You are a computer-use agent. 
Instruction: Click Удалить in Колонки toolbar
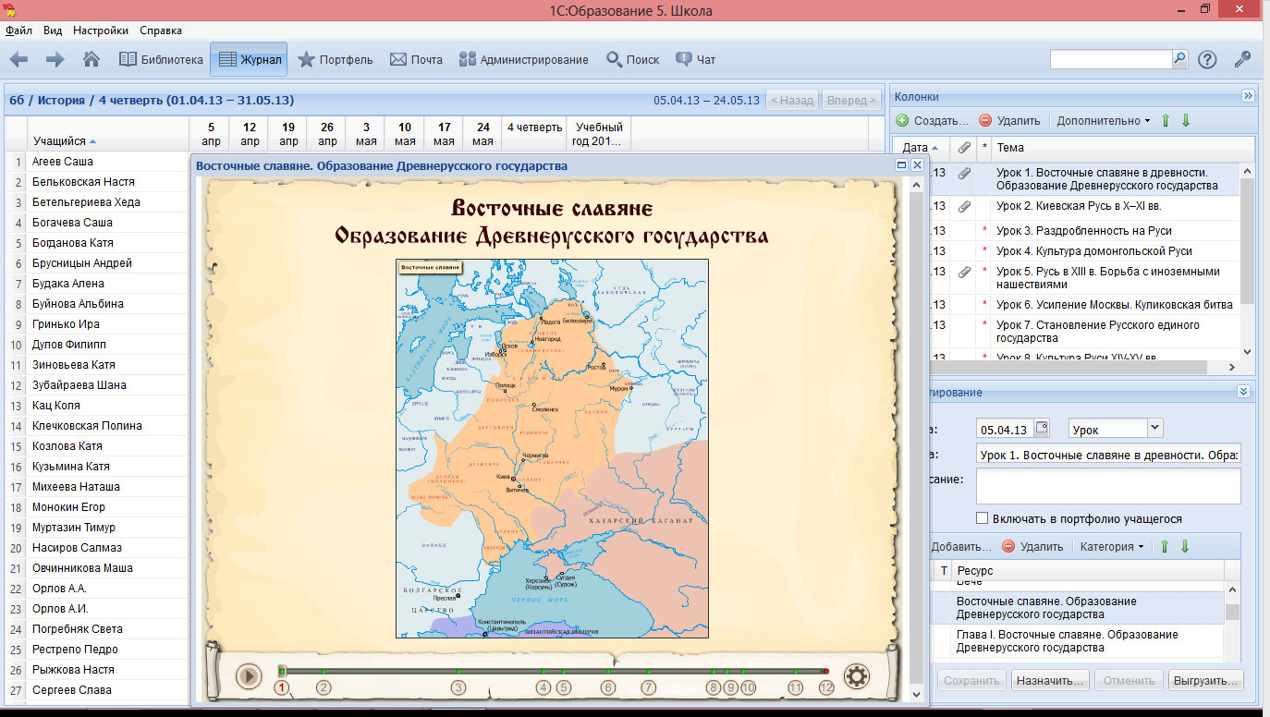coord(1009,120)
